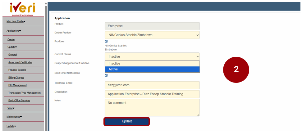Choose Inactive from the status list
The width and height of the screenshot is (302, 134).
point(152,64)
